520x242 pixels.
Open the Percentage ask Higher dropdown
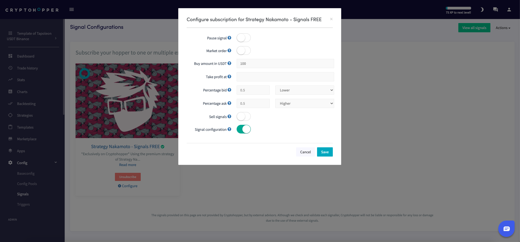tap(304, 103)
